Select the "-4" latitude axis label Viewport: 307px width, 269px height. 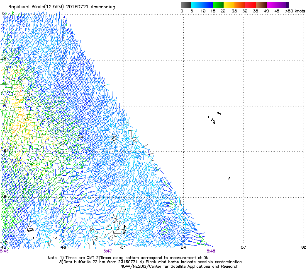tap(3, 105)
